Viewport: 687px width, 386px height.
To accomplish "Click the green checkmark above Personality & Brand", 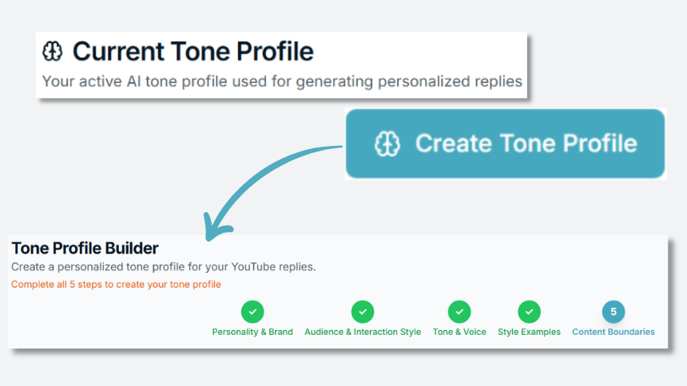I will point(252,311).
